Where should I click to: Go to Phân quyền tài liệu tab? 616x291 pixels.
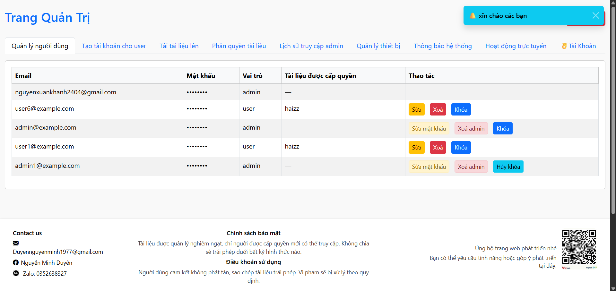239,46
